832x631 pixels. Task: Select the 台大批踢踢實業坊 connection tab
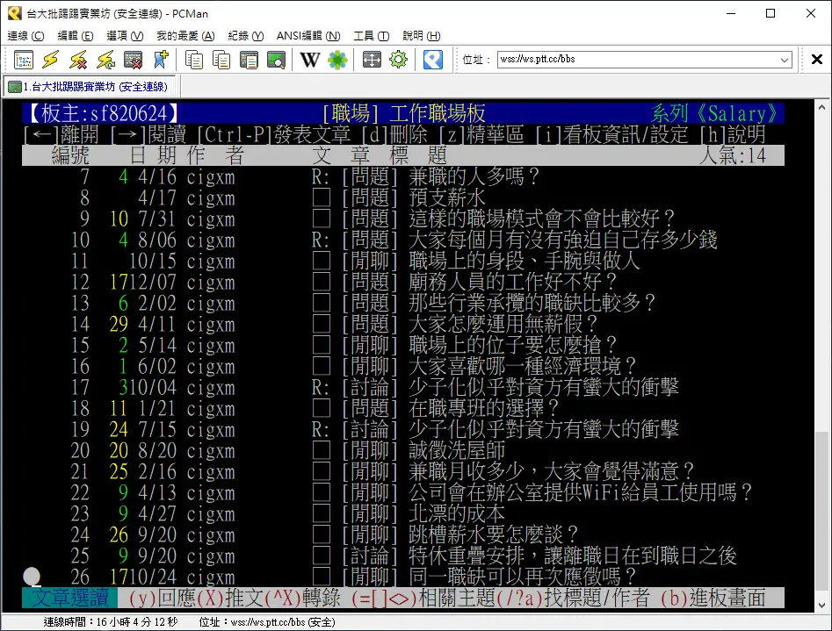pos(88,86)
